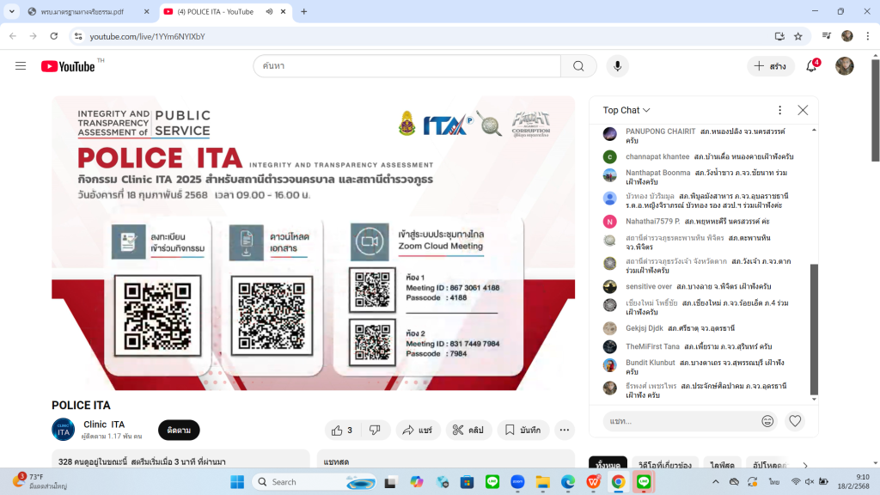Like the POLICE ITA live stream
Viewport: 880px width, 495px height.
pos(341,430)
